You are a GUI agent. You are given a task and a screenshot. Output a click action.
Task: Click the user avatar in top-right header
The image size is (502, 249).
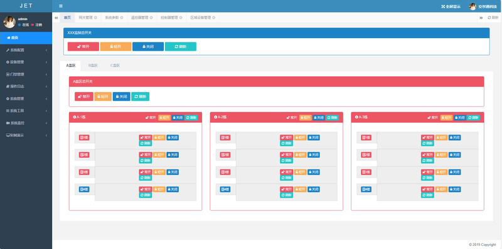[x=473, y=6]
